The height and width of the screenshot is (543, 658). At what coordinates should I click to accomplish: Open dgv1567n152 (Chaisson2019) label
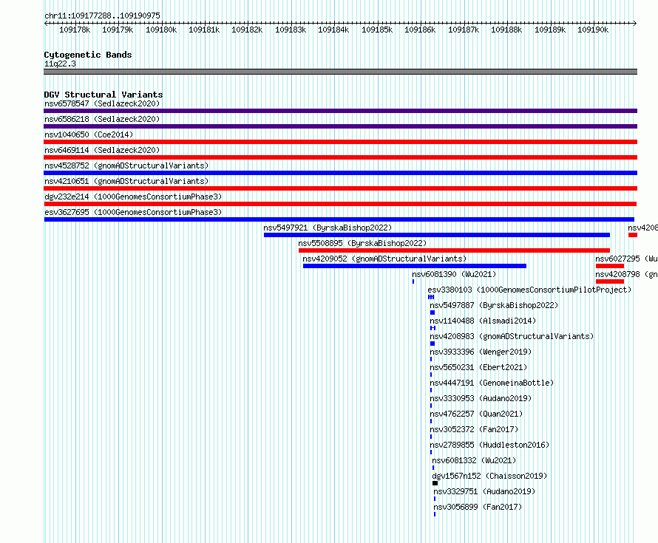click(x=489, y=476)
